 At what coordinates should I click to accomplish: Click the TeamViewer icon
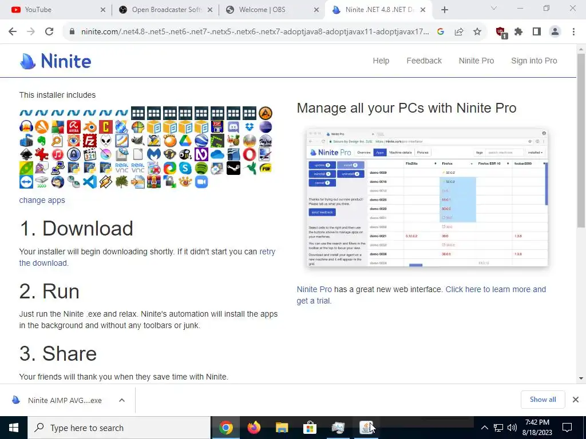(26, 182)
